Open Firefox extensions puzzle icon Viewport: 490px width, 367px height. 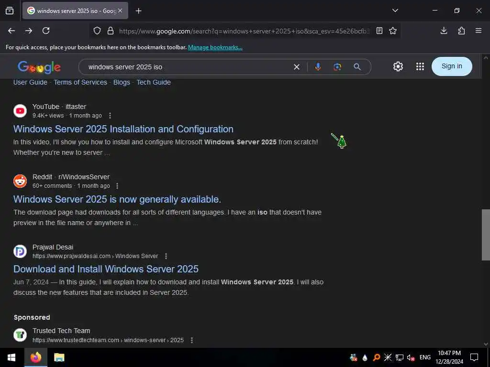click(461, 31)
